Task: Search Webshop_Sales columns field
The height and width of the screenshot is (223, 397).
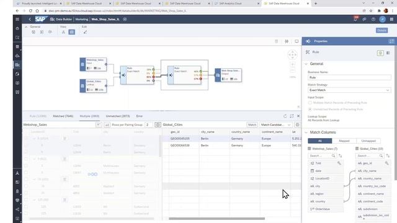Action: click(322, 155)
